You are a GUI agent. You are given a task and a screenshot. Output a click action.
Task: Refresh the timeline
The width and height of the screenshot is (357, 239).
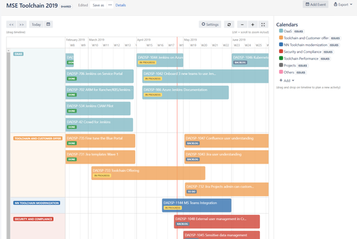click(x=229, y=24)
